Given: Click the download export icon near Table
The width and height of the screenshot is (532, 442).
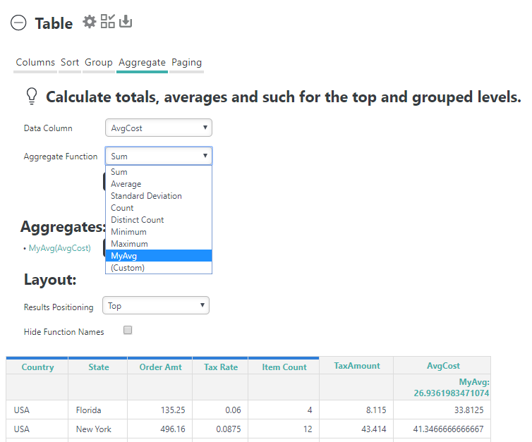Looking at the screenshot, I should [x=126, y=21].
